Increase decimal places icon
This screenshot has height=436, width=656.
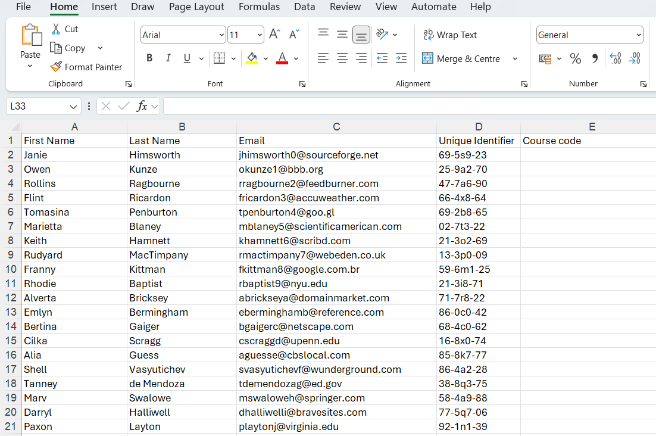616,58
